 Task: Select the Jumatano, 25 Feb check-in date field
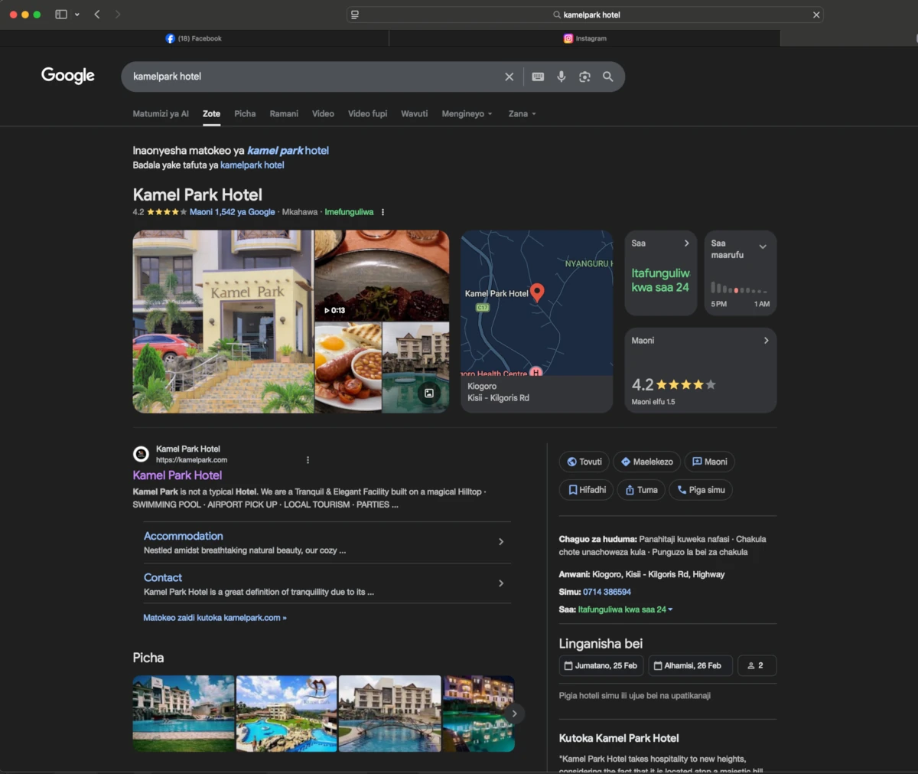[601, 665]
